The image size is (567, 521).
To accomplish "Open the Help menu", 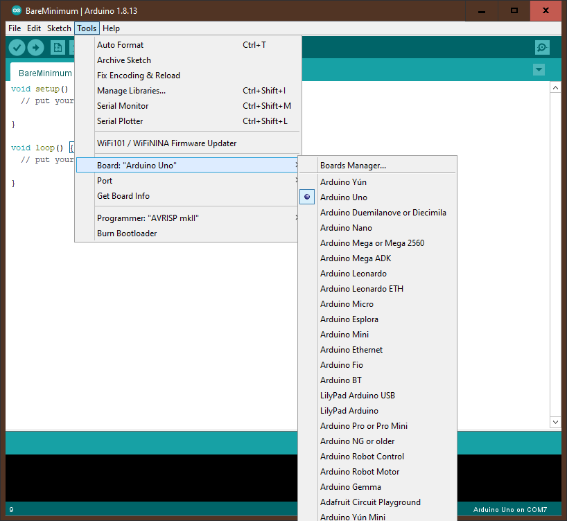I will (x=111, y=28).
